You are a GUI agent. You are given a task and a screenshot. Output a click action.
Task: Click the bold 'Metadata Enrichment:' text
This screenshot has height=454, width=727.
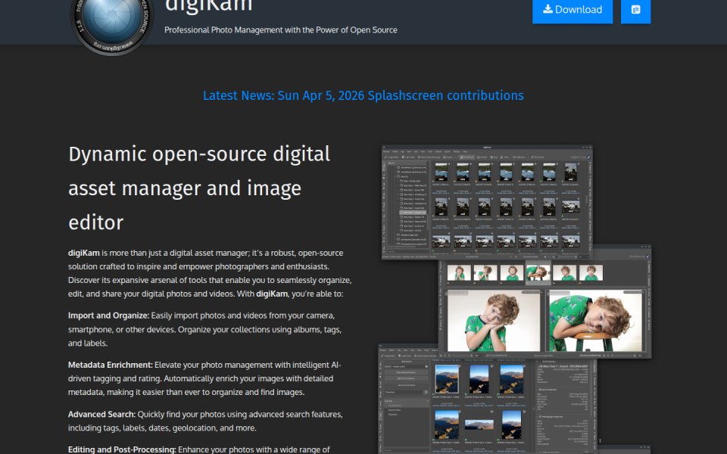[x=111, y=365]
